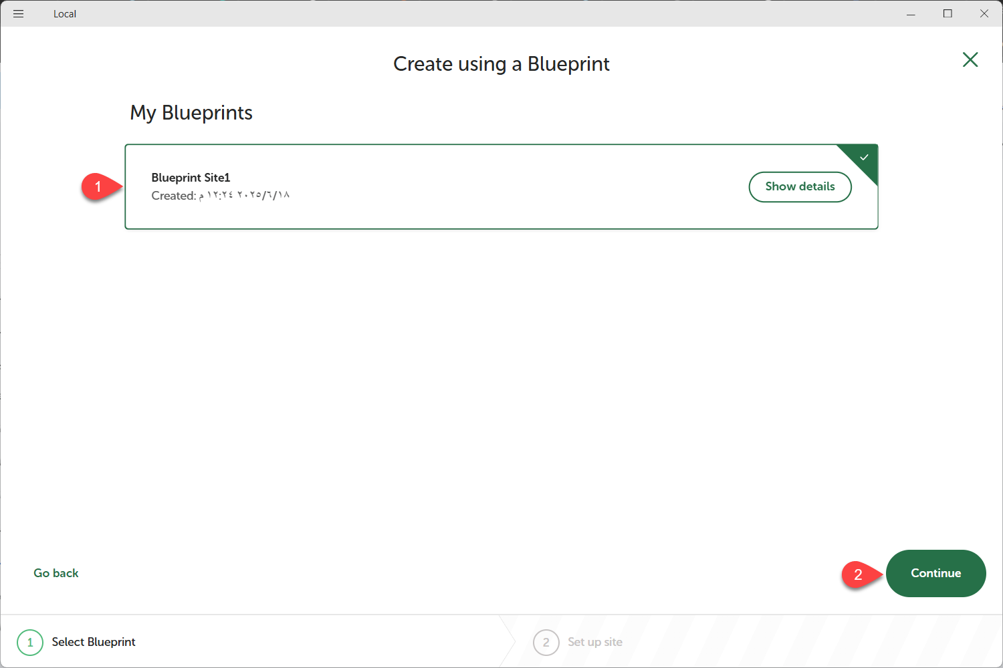
Task: Click red annotation marker number 1
Action: point(98,186)
